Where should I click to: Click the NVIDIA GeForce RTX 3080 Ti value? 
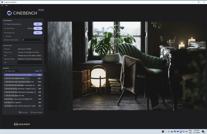tap(30, 56)
